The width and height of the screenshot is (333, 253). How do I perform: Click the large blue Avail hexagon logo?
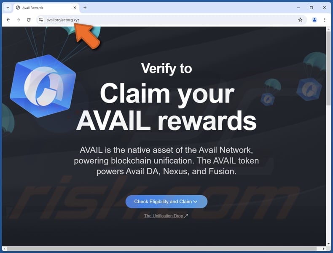click(x=43, y=86)
